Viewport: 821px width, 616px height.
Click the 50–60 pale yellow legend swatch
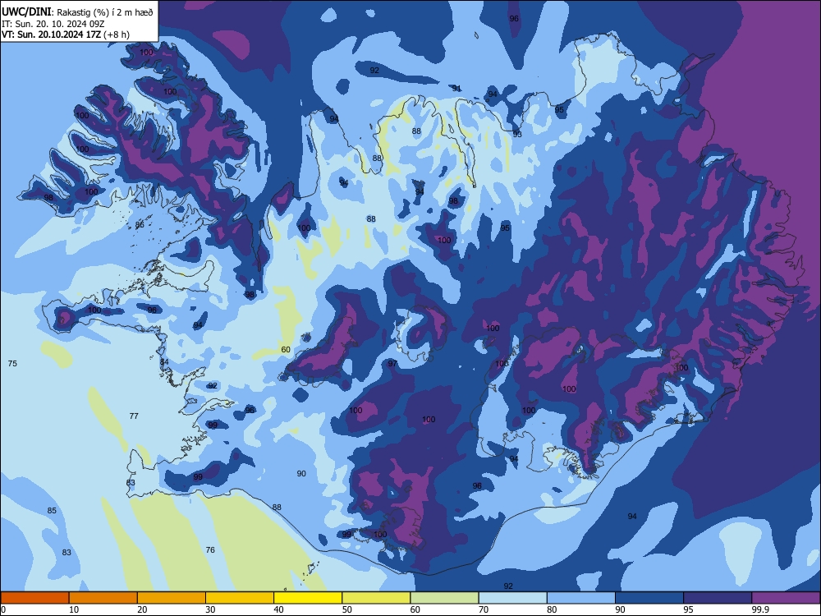377,598
